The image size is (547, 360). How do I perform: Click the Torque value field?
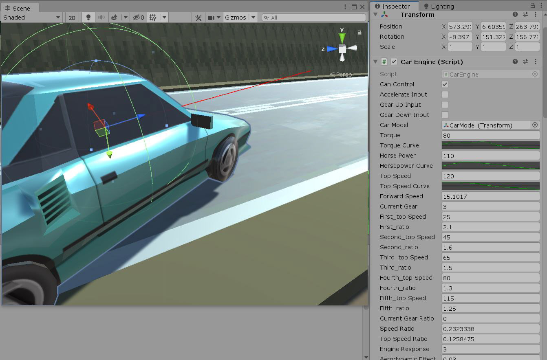[x=491, y=135]
